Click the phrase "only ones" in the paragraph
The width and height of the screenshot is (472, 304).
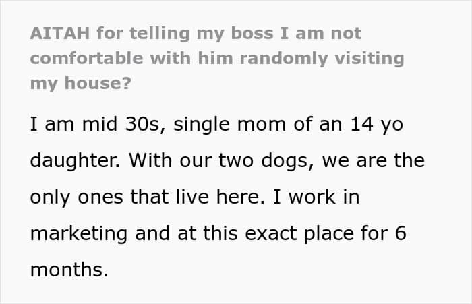pos(77,197)
